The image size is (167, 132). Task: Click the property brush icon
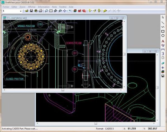coord(95,11)
